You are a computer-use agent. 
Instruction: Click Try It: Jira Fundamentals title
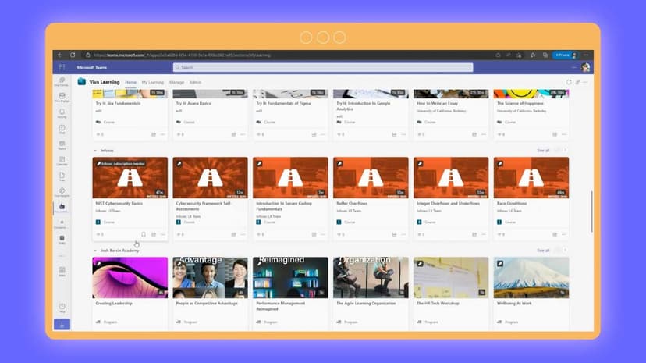[x=119, y=103]
